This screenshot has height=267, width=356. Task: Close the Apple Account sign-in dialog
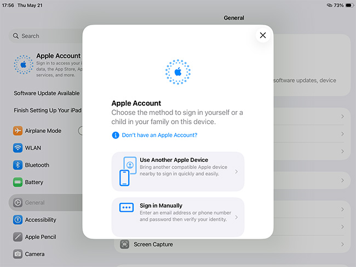coord(263,35)
